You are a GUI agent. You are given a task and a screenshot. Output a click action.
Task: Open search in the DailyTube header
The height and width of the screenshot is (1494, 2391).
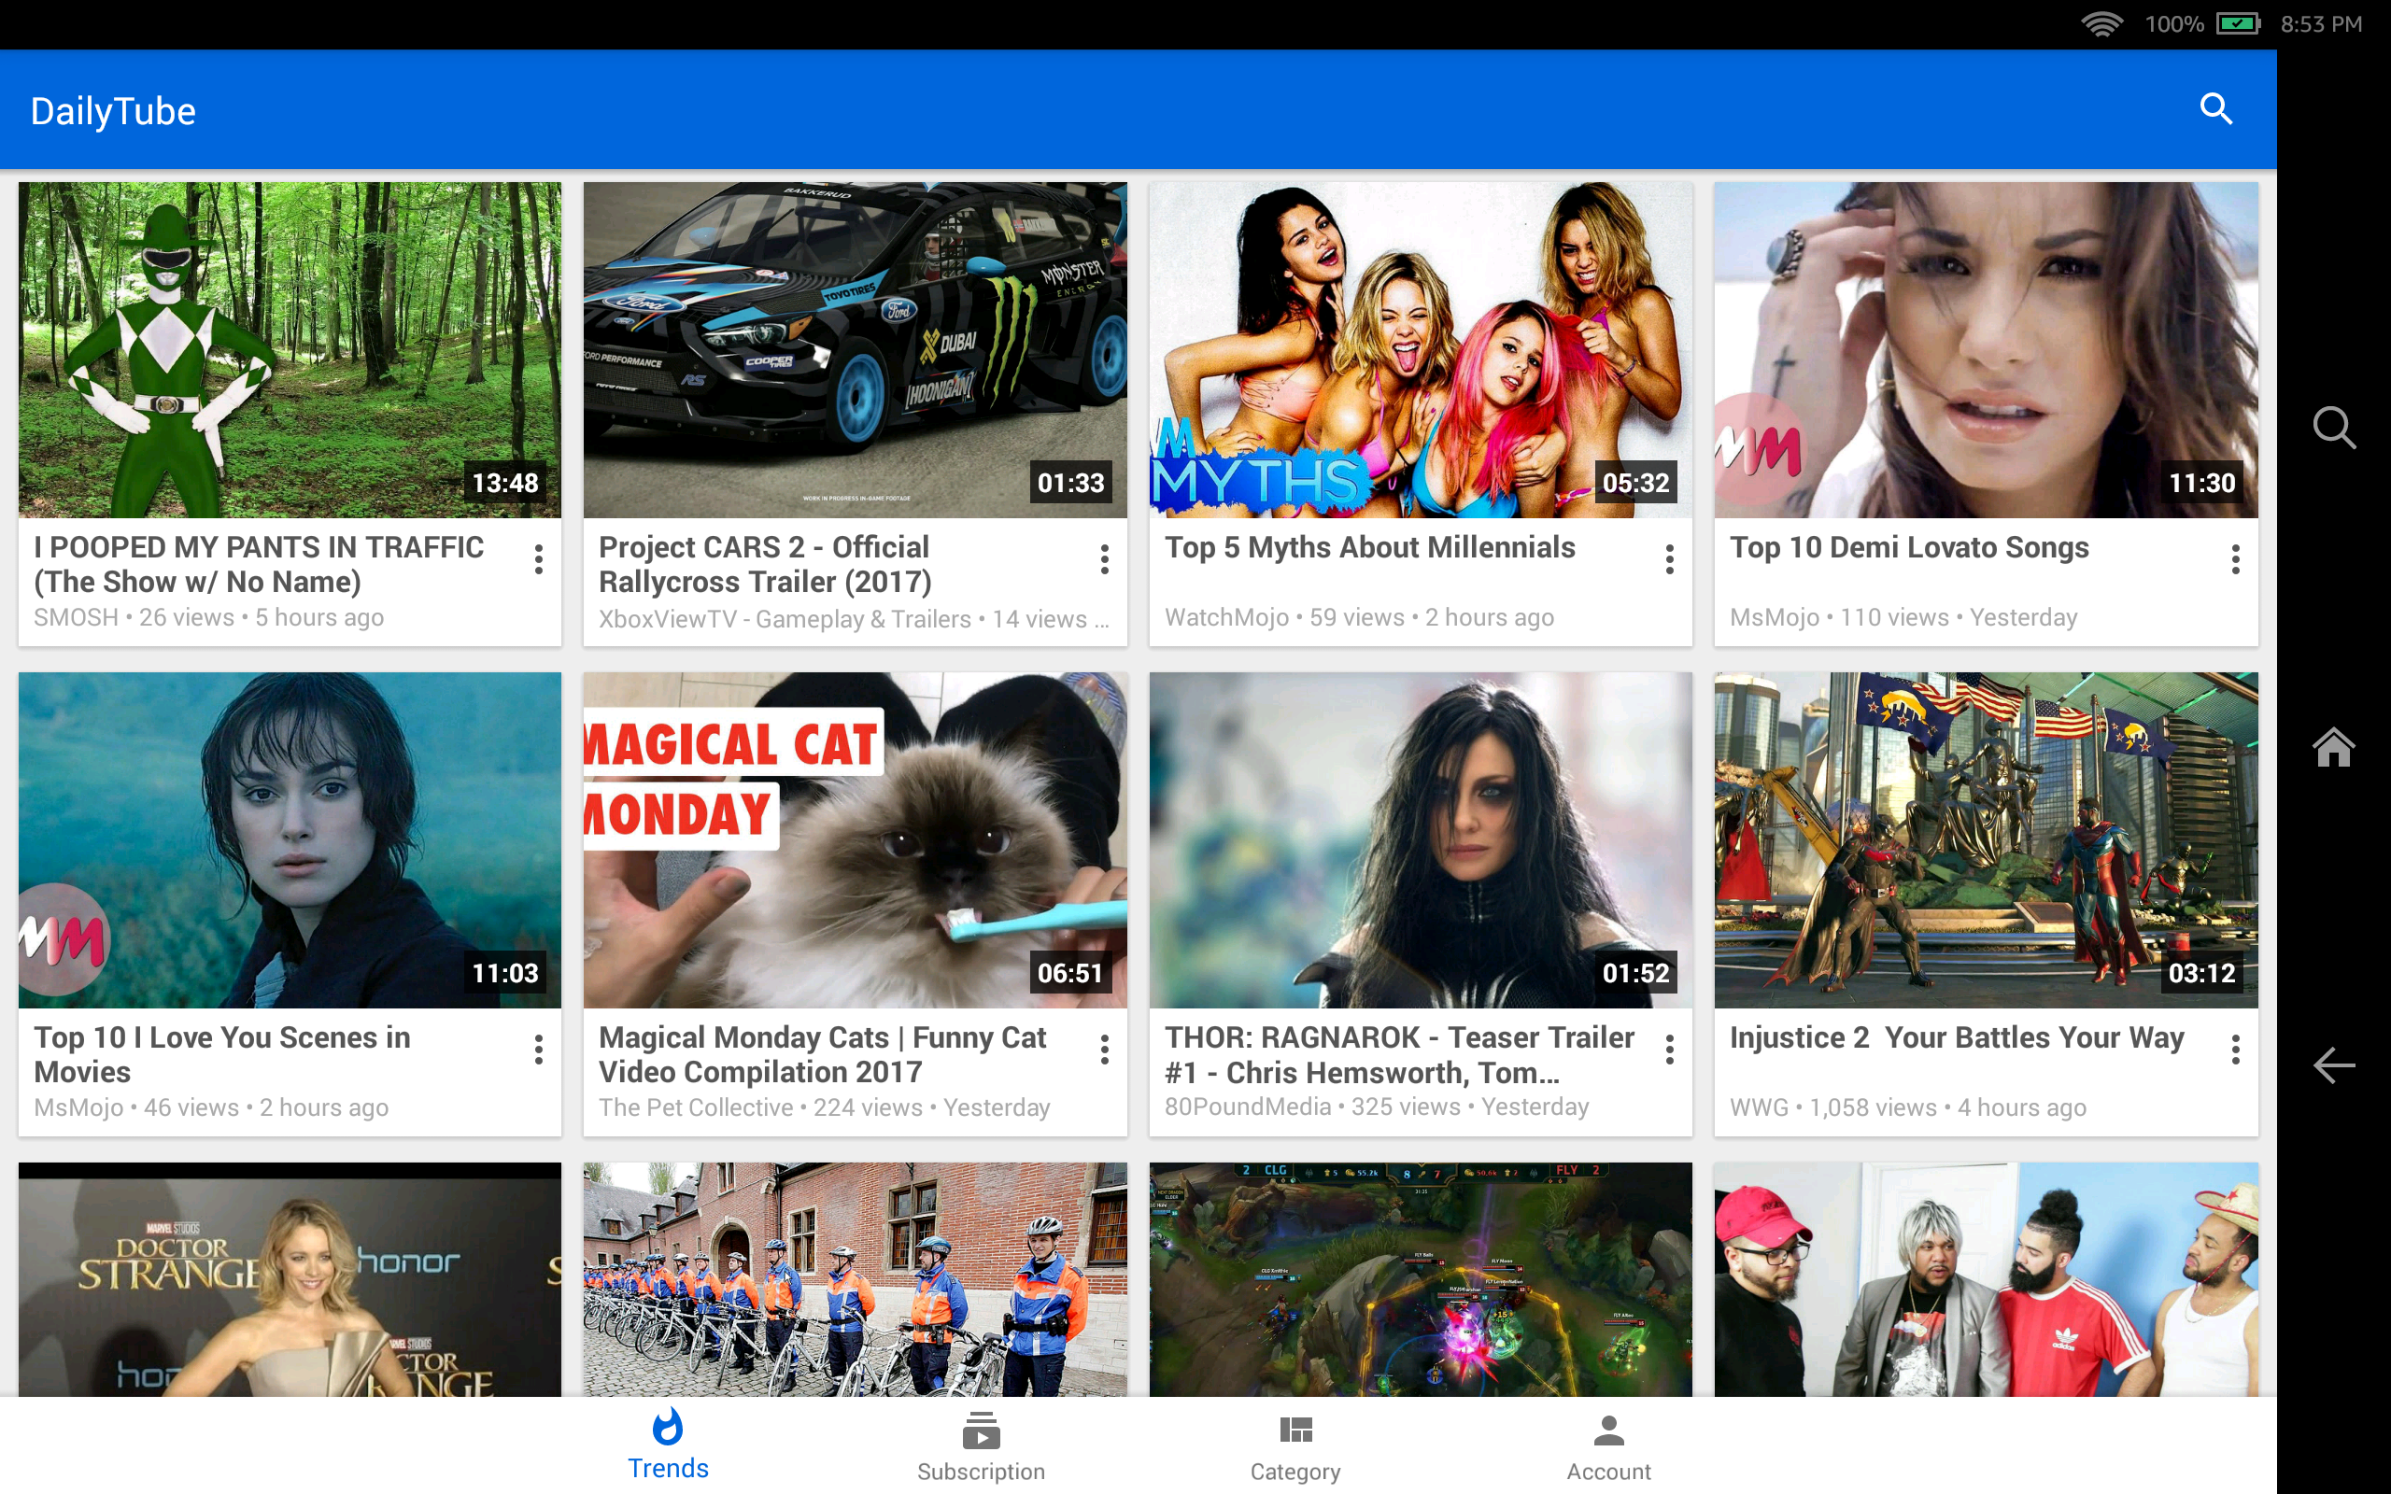coord(2216,108)
